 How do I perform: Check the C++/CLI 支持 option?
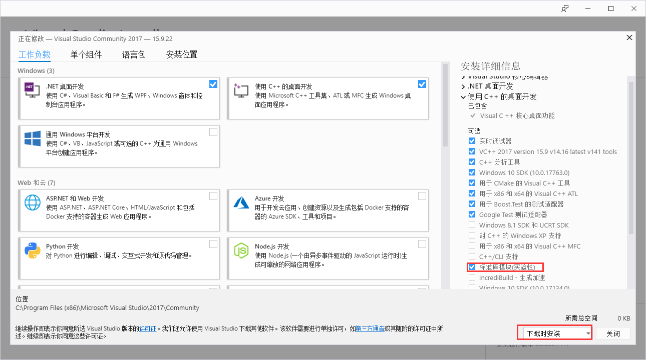click(x=472, y=256)
